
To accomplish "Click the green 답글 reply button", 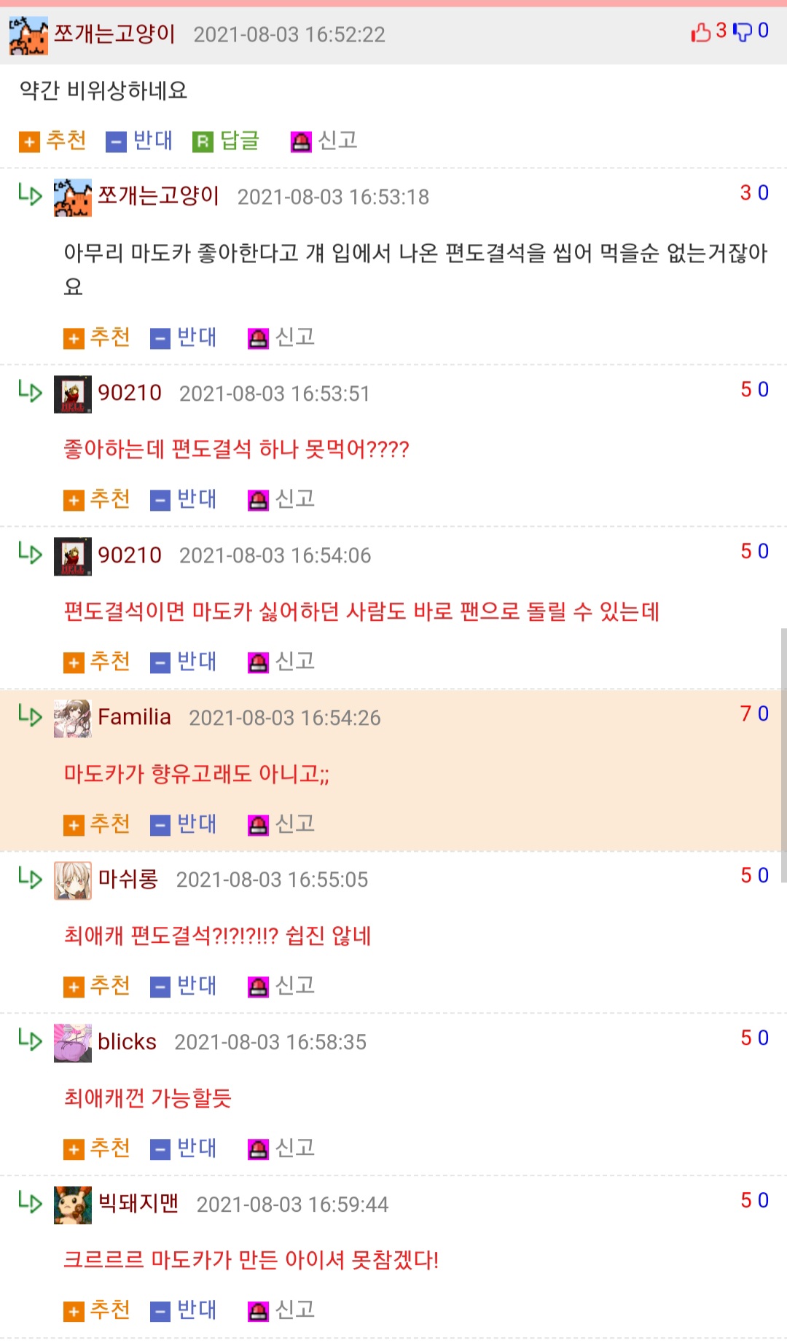I will pos(226,140).
